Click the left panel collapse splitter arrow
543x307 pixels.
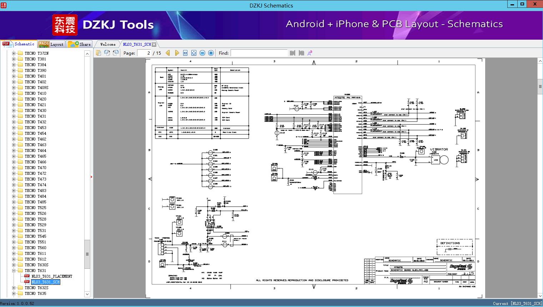pyautogui.click(x=91, y=177)
